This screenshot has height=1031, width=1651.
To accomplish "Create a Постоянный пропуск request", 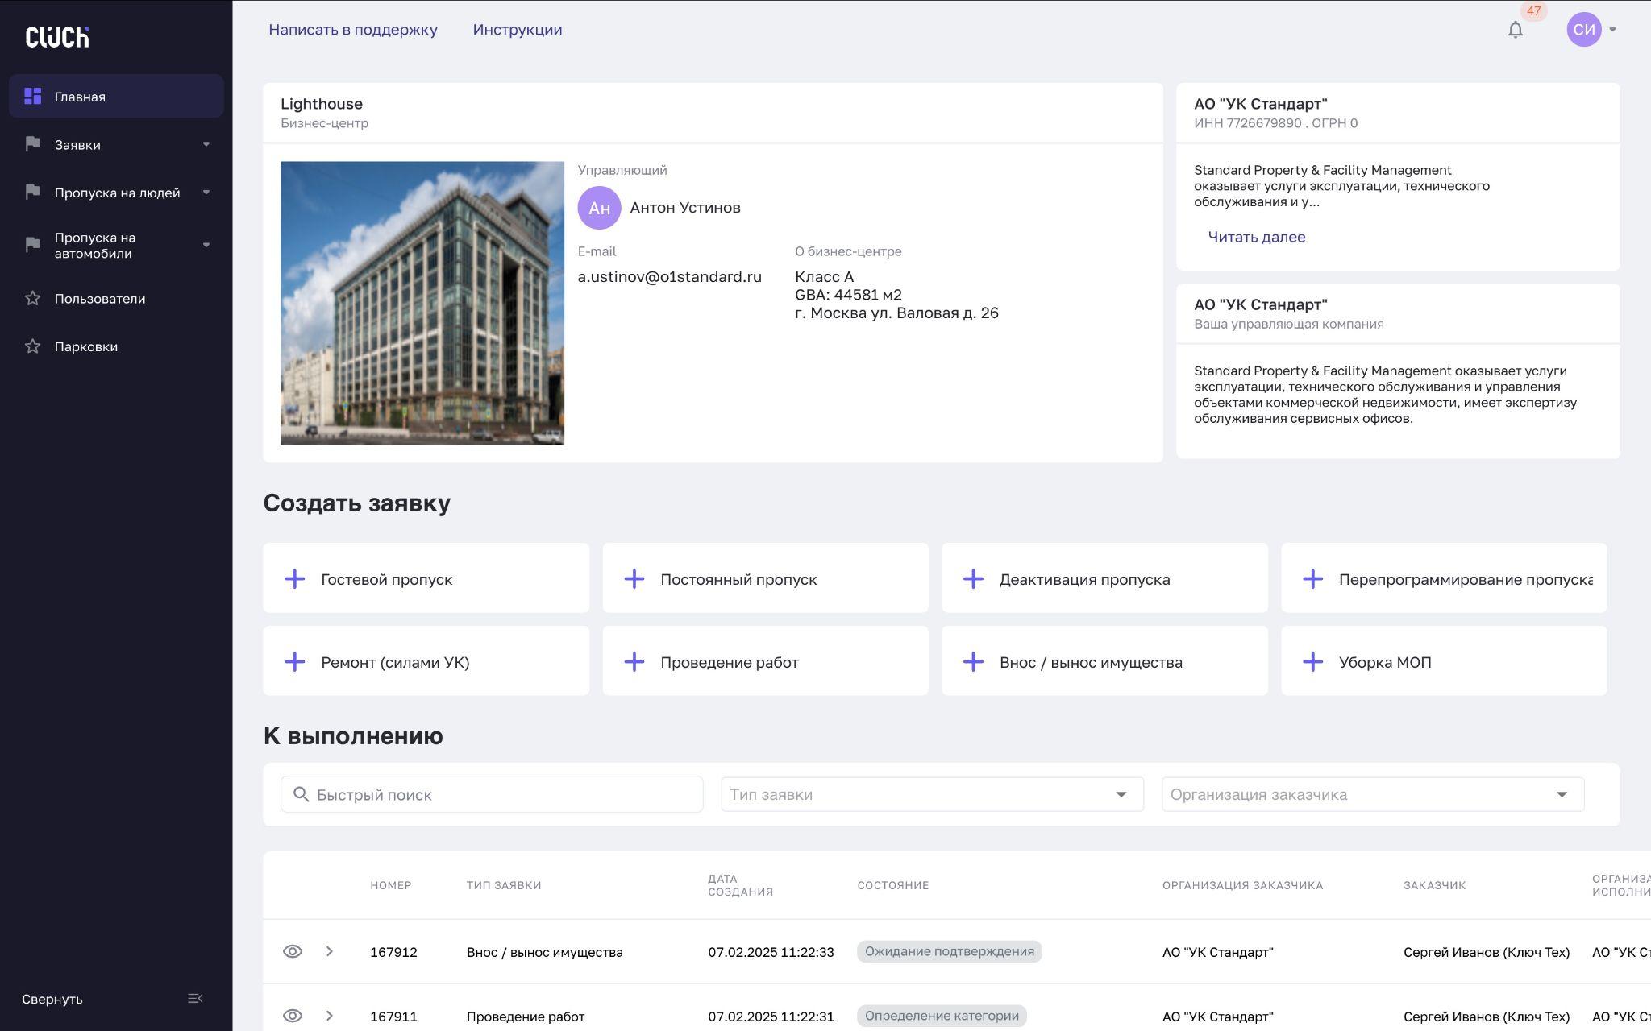I will (765, 578).
